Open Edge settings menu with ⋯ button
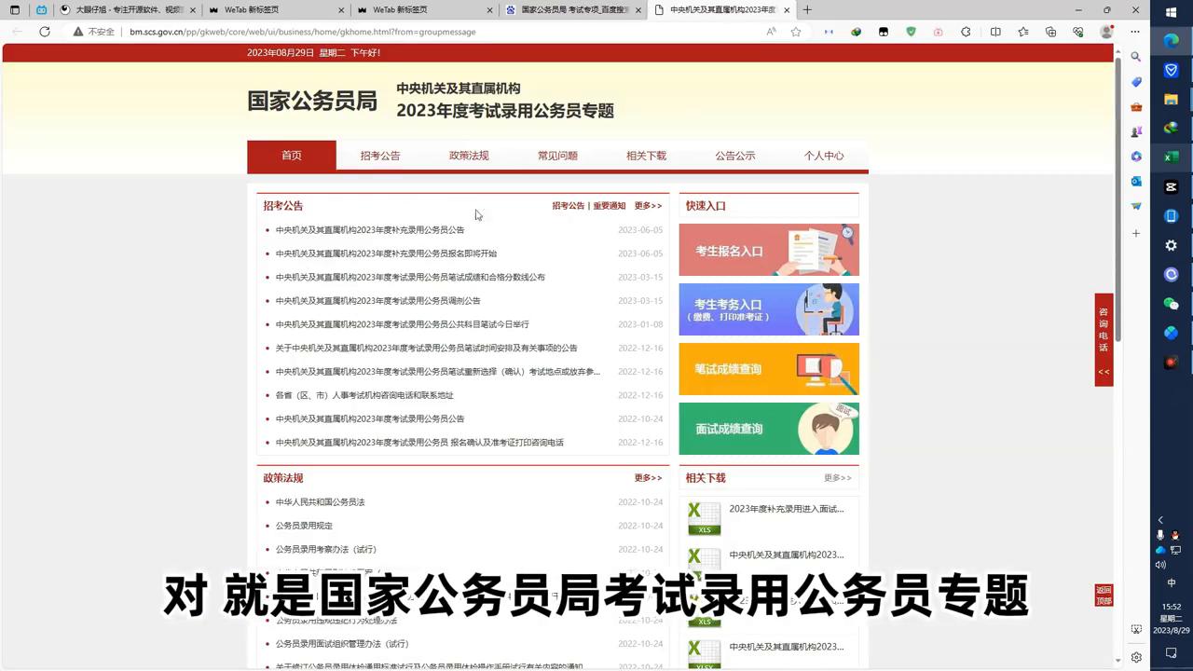This screenshot has height=671, width=1193. pyautogui.click(x=1132, y=31)
